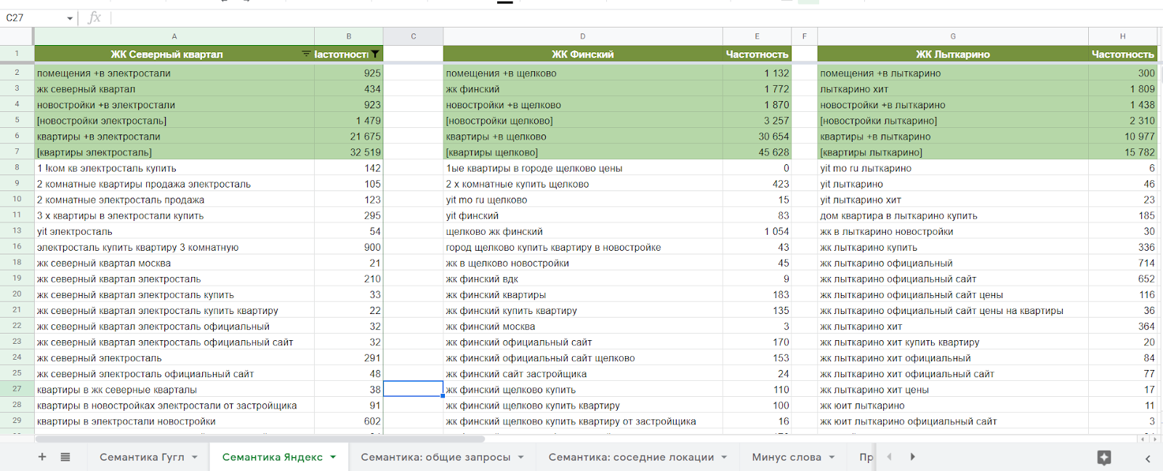This screenshot has height=471, width=1163.
Task: Open the all sheets list icon
Action: 65,457
